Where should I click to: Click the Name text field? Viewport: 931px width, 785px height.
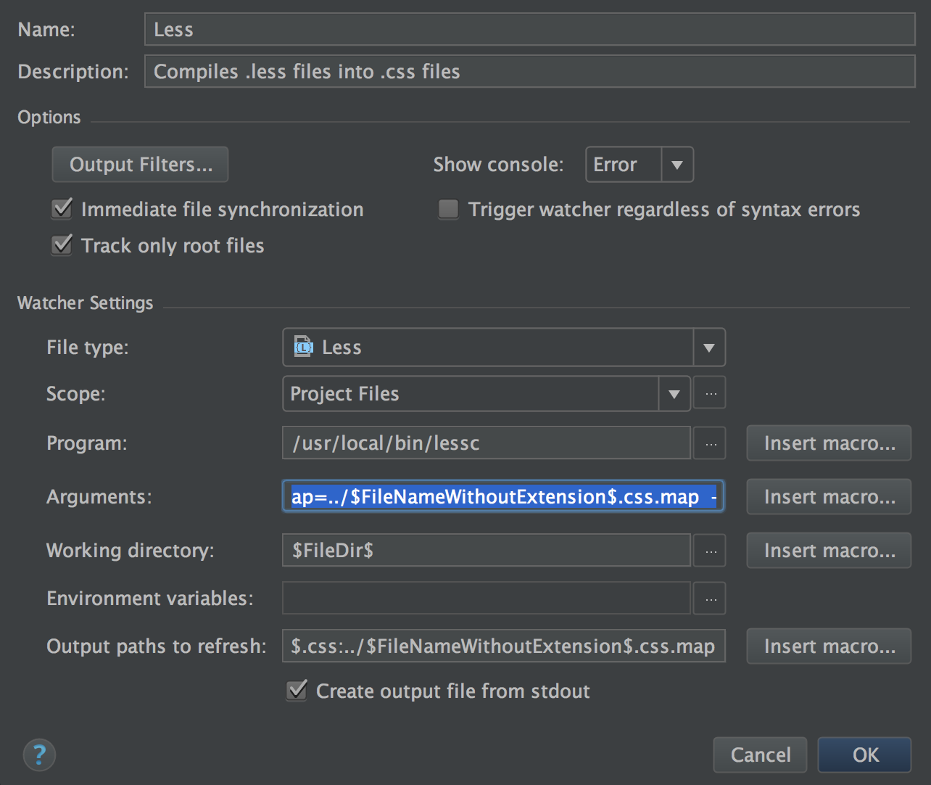coord(529,30)
